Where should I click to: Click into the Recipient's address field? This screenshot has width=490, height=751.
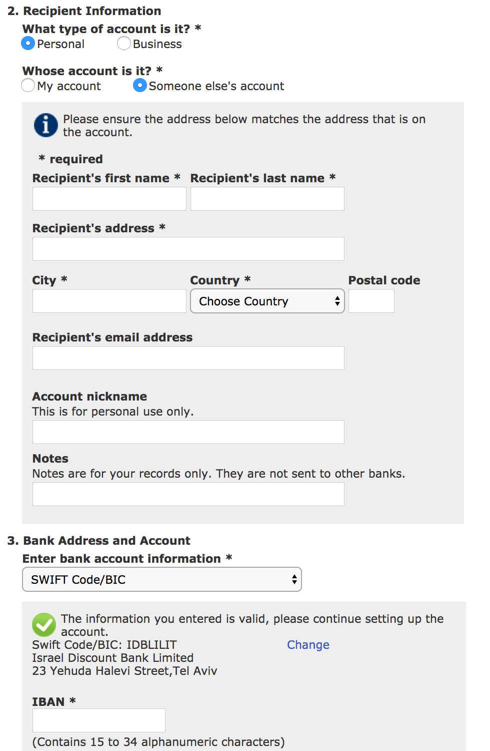(x=188, y=249)
